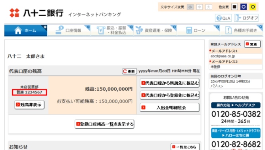The height and width of the screenshot is (150, 265).
Task: Click the メールアドレス2 label
Action: click(225, 62)
